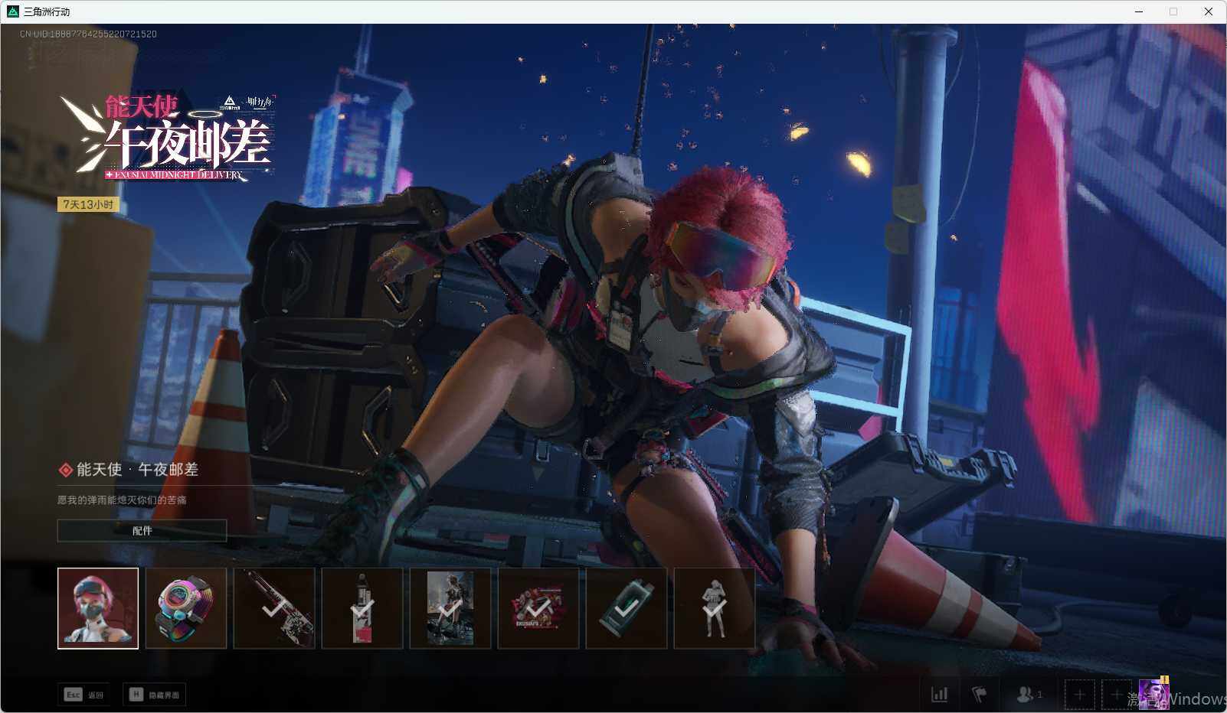
Task: Select the character poster card item
Action: tap(450, 608)
